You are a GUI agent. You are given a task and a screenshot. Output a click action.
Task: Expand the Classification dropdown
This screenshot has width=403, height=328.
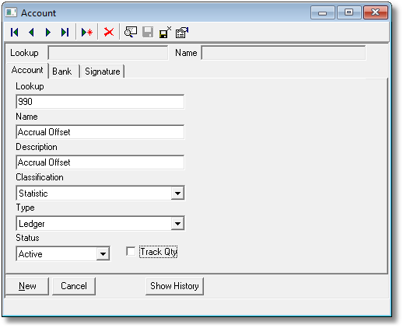point(177,193)
